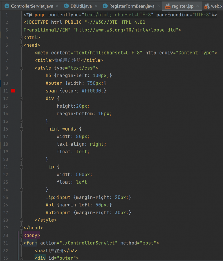Switch to the DBUtil.java tab

point(81,6)
